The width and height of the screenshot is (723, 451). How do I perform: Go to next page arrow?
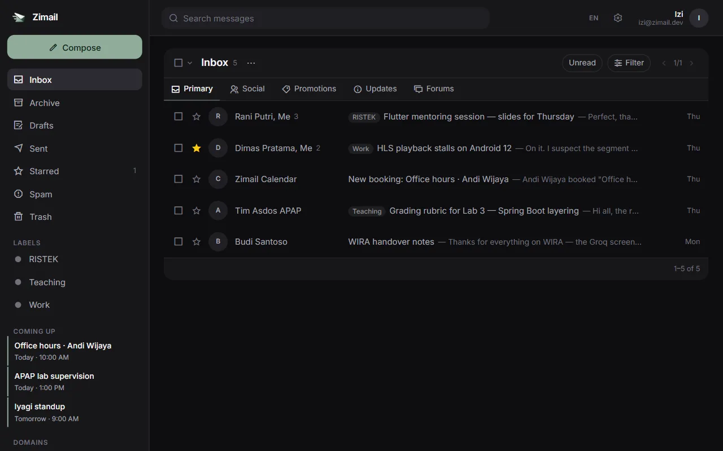[x=691, y=63]
